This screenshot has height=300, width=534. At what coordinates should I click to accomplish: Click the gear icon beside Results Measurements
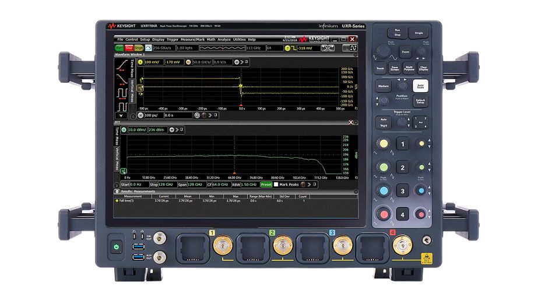click(x=117, y=192)
